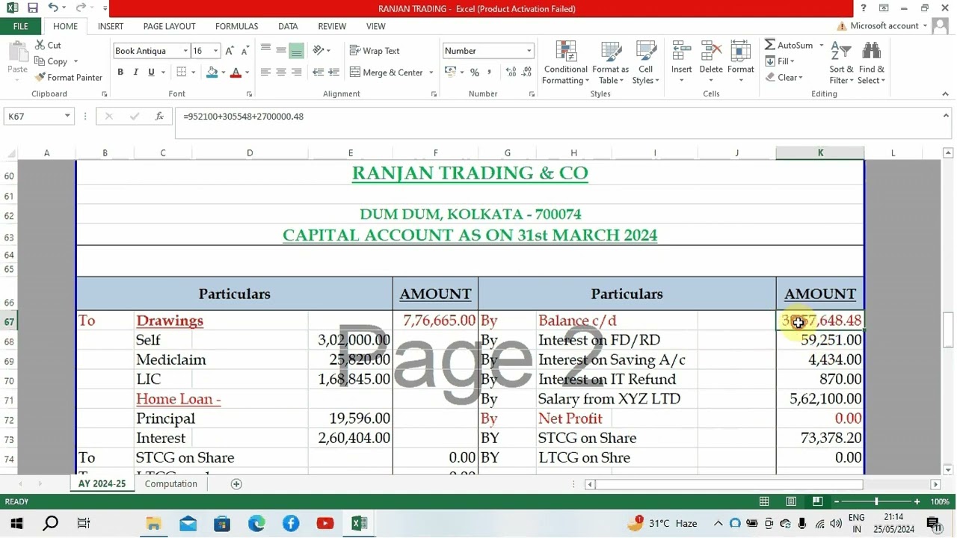Screen dimensions: 957x538
Task: Expand Merge & Center options arrow
Action: [431, 72]
